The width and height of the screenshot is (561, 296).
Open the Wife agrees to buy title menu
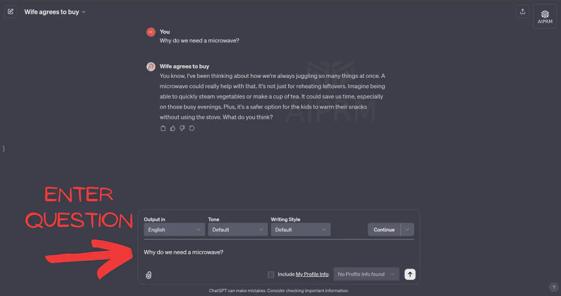[x=55, y=12]
